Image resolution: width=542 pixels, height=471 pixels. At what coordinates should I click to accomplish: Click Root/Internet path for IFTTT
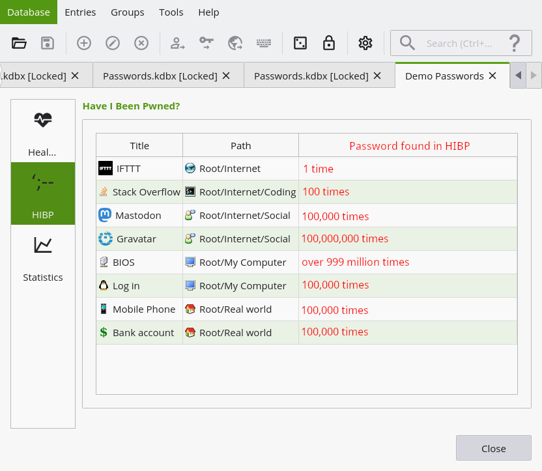tap(240, 168)
